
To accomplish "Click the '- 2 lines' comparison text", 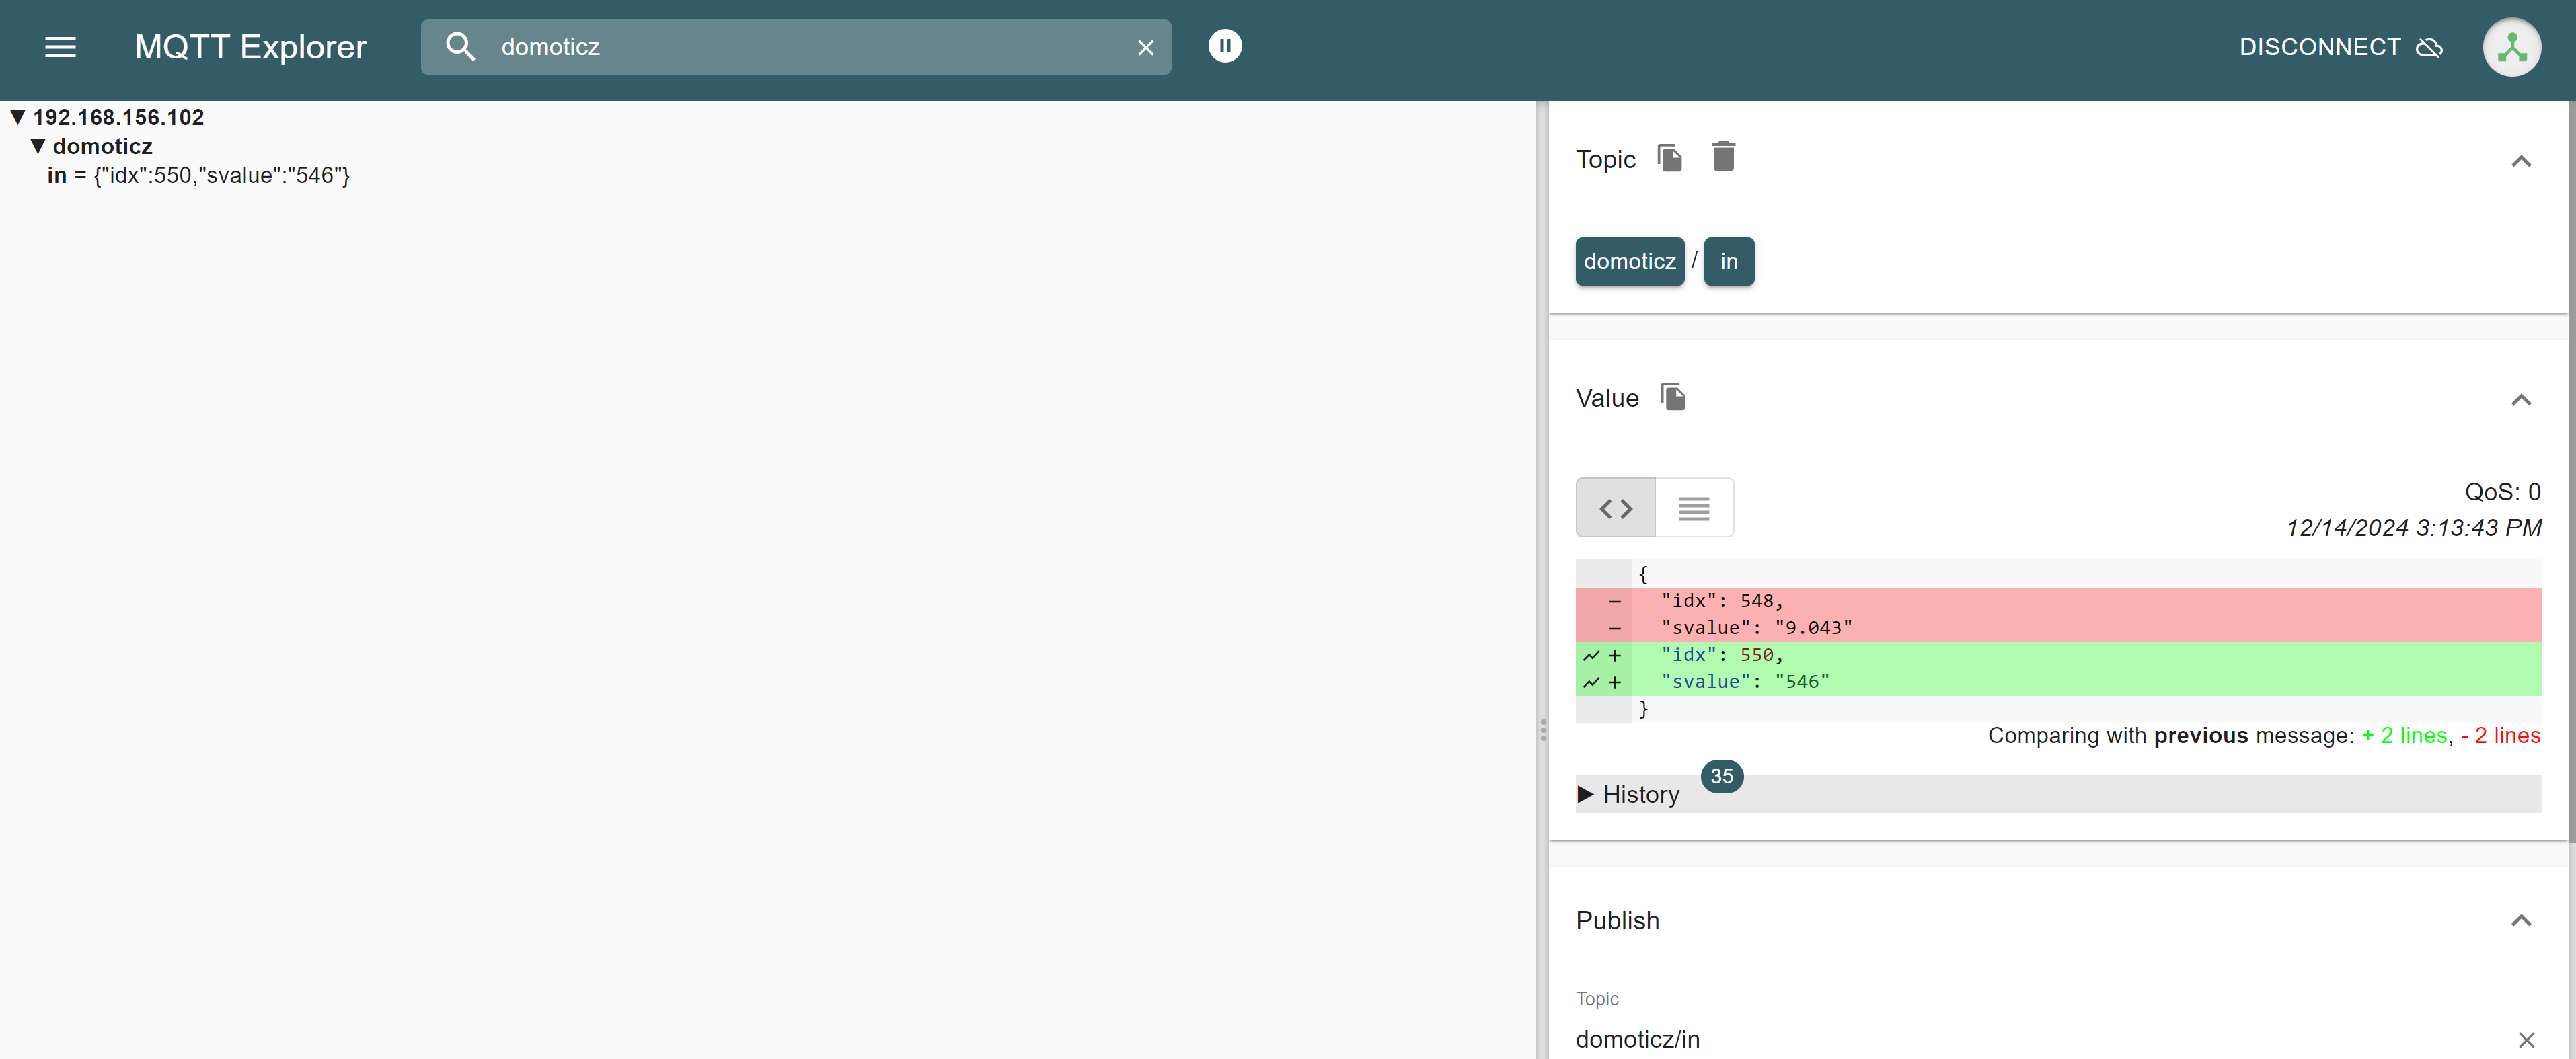I will (2500, 736).
